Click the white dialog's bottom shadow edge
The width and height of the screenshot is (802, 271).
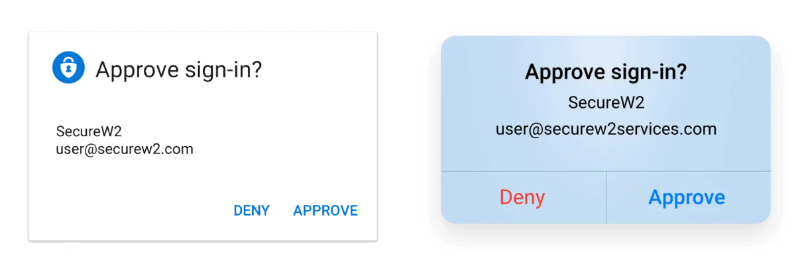tap(203, 241)
